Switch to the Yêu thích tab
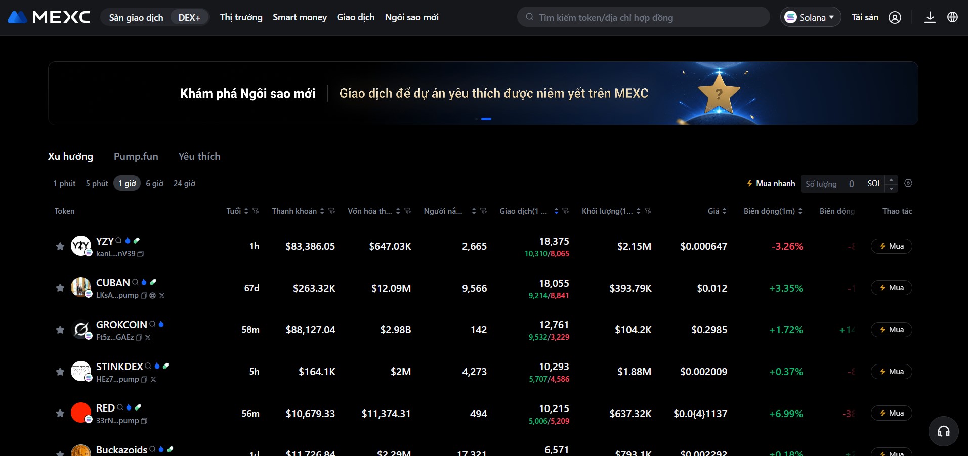The width and height of the screenshot is (968, 456). click(199, 156)
